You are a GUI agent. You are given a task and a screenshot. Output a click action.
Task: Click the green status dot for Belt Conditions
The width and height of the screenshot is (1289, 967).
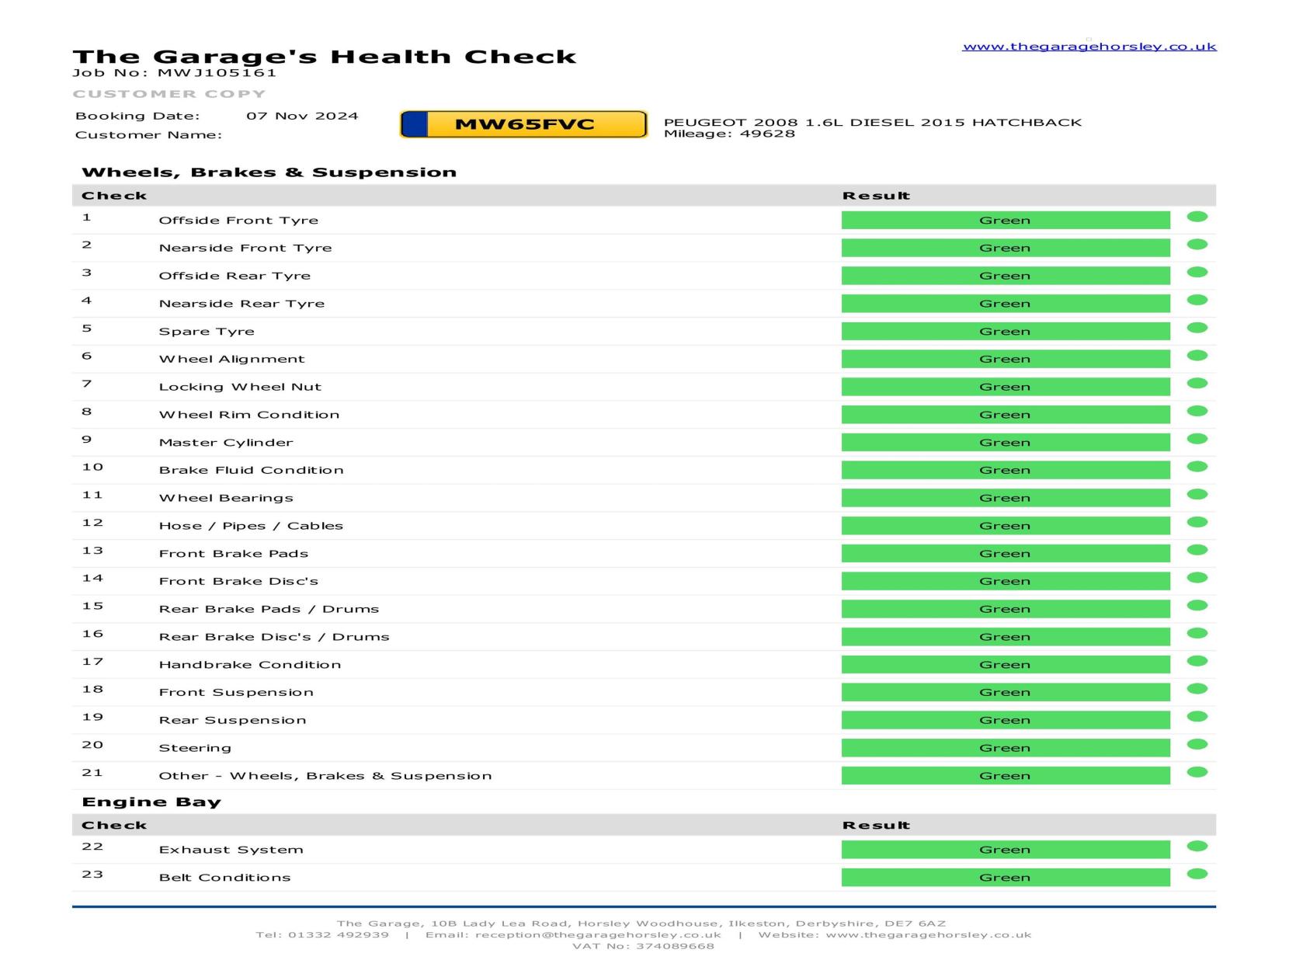[x=1197, y=874]
